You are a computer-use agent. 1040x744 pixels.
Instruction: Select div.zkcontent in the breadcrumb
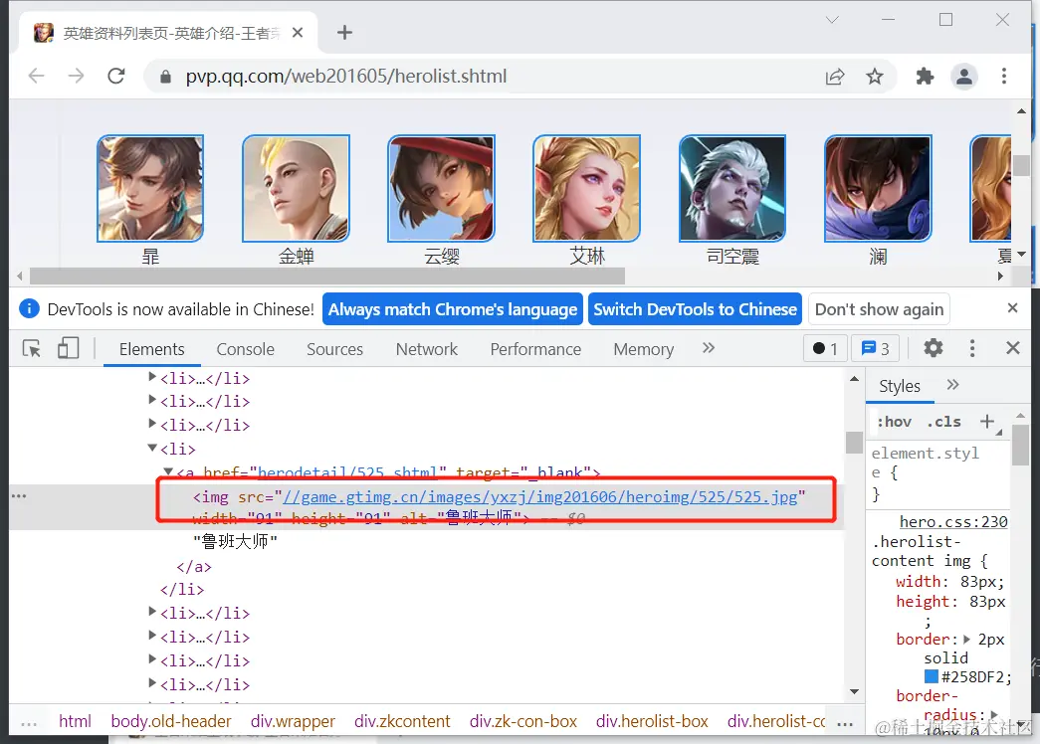coord(402,721)
